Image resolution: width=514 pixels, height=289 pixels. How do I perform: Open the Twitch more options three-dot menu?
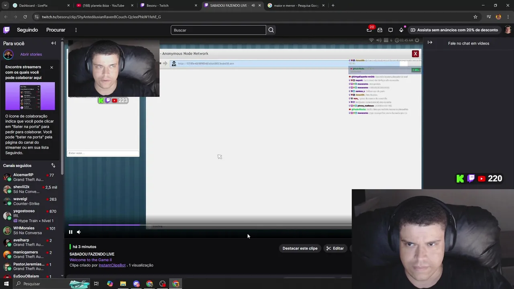(76, 30)
